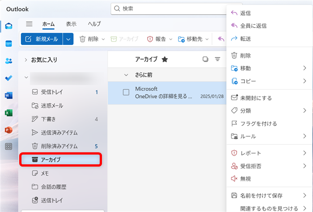Select the 受信トレイ folder
This screenshot has width=313, height=212.
pyautogui.click(x=52, y=92)
